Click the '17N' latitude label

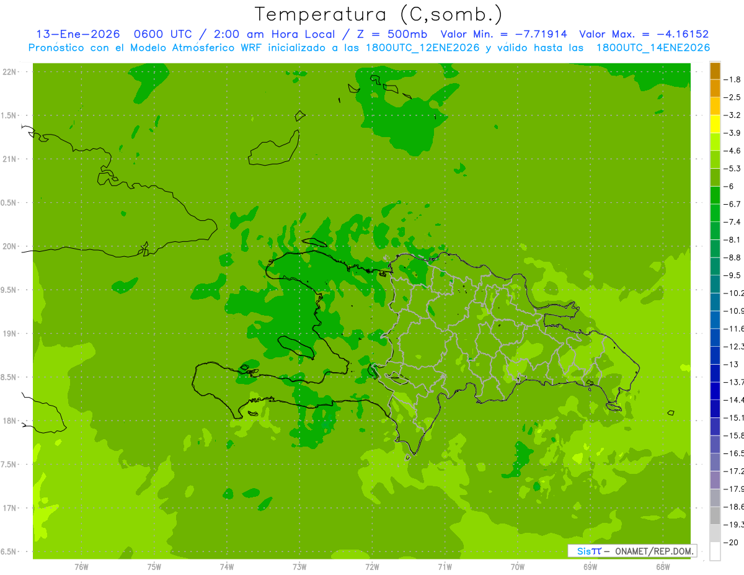pos(11,509)
